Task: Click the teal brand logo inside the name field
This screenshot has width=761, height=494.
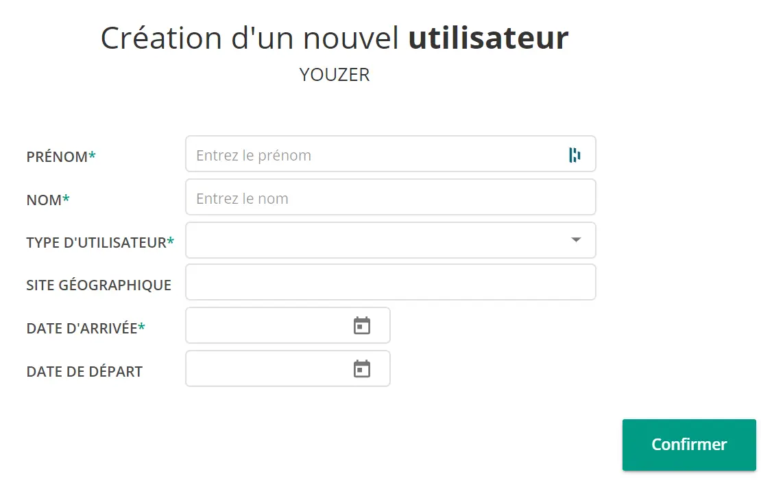Action: pyautogui.click(x=576, y=154)
